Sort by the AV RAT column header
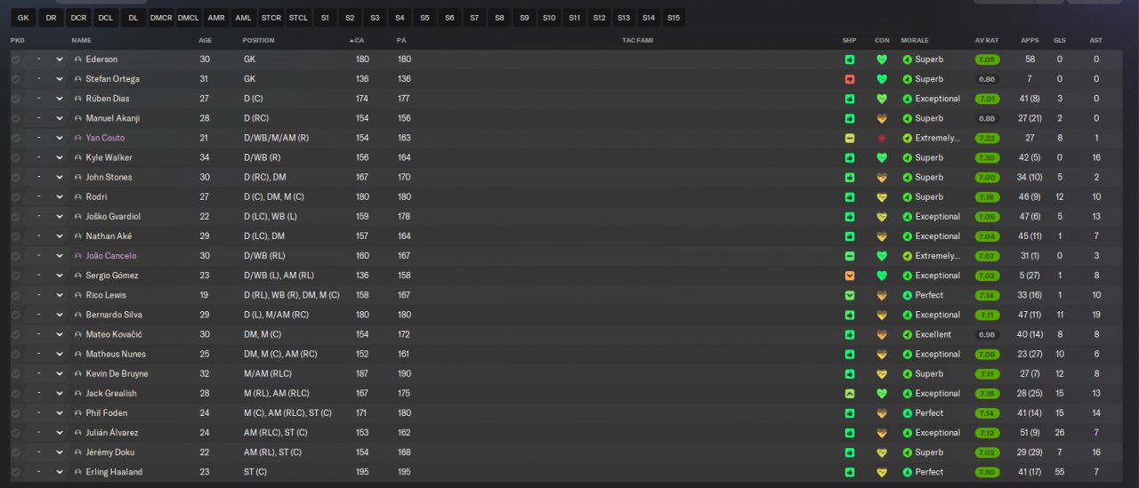Image resolution: width=1139 pixels, height=488 pixels. coord(987,41)
